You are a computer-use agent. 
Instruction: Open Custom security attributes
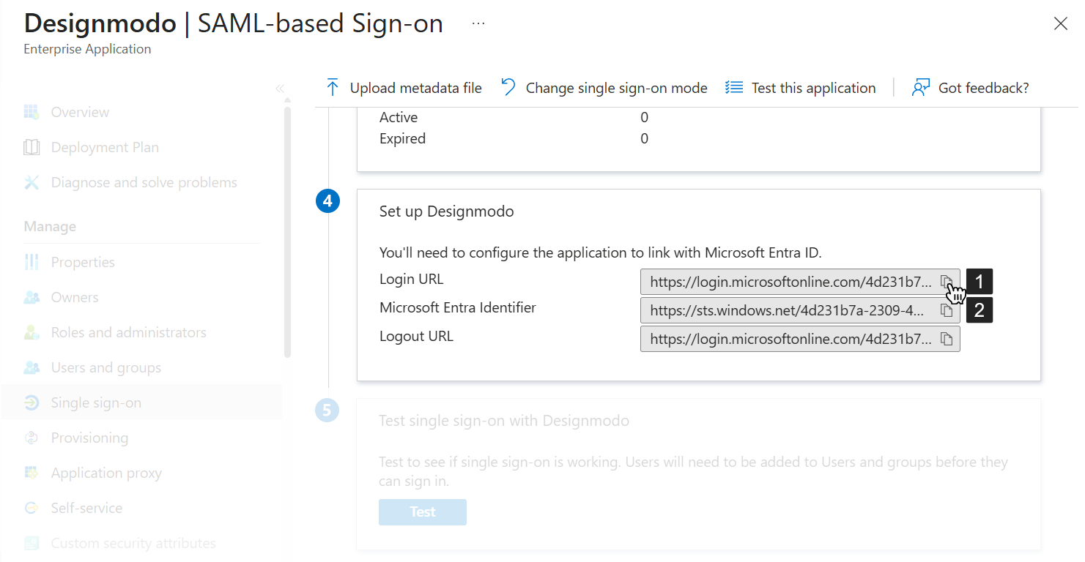tap(133, 543)
